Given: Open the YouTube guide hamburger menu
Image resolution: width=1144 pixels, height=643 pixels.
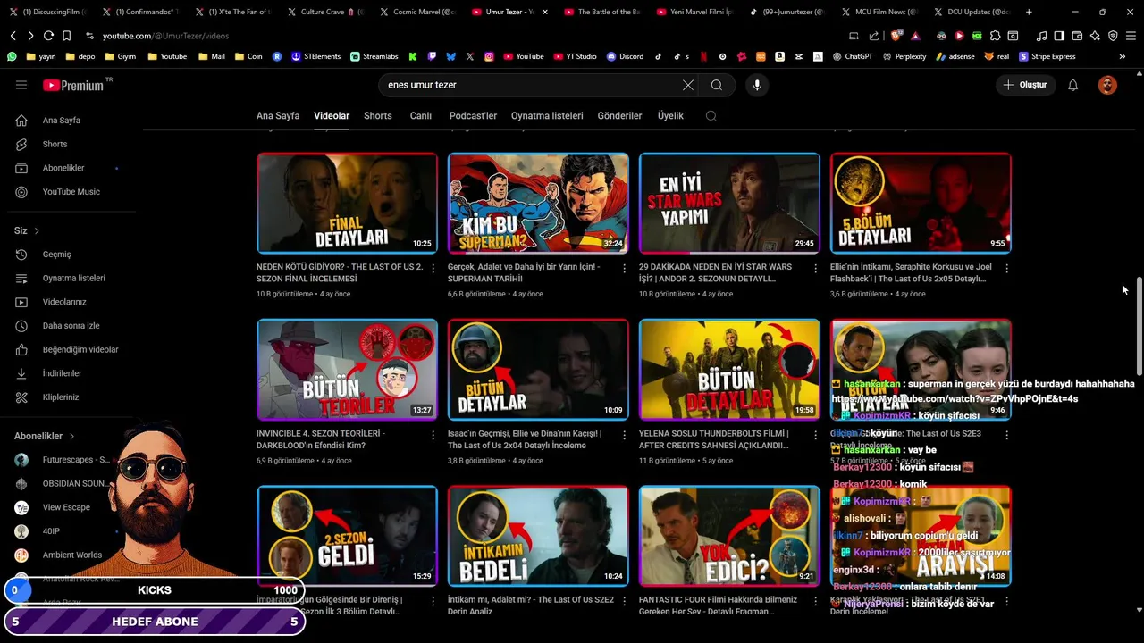Looking at the screenshot, I should 21,85.
